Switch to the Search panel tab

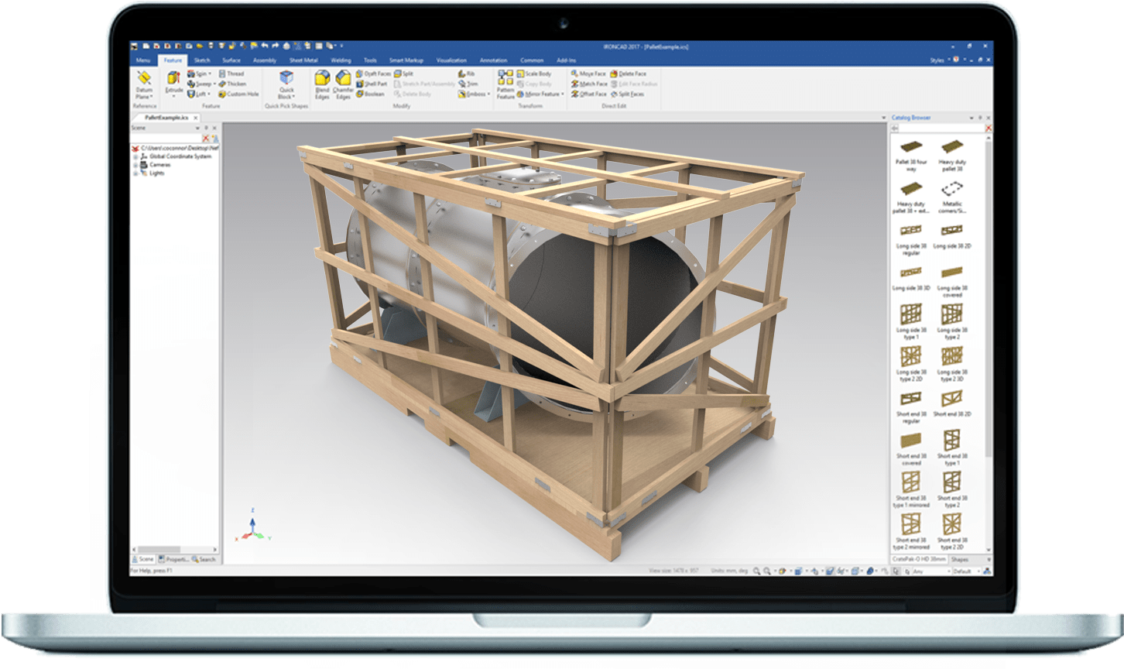[x=204, y=559]
